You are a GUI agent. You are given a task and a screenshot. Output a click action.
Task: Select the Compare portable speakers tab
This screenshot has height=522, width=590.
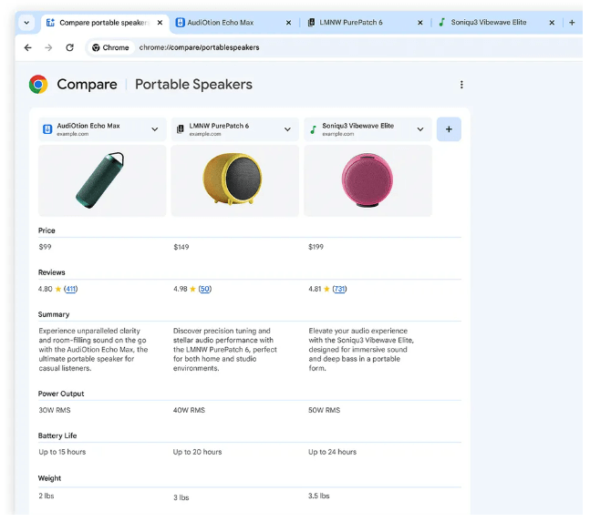[x=104, y=23]
